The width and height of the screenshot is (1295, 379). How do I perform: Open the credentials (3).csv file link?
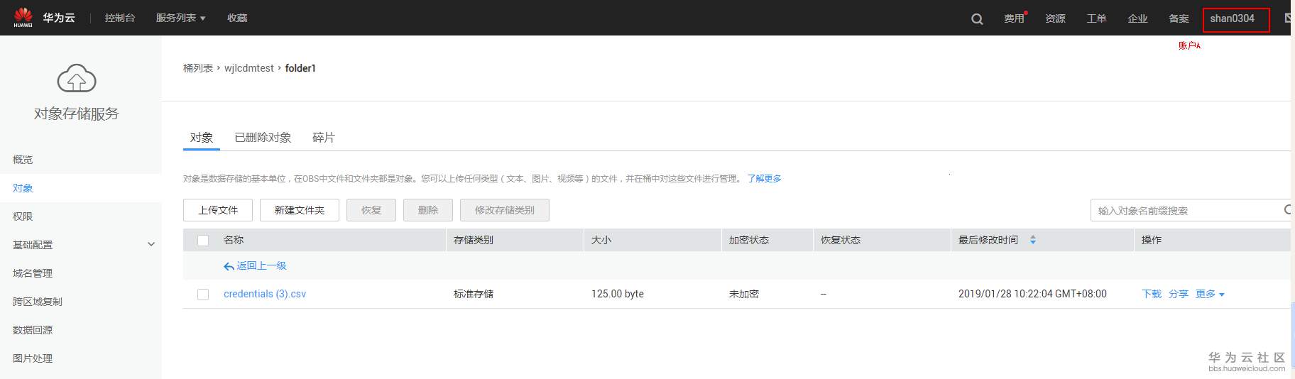coord(265,294)
